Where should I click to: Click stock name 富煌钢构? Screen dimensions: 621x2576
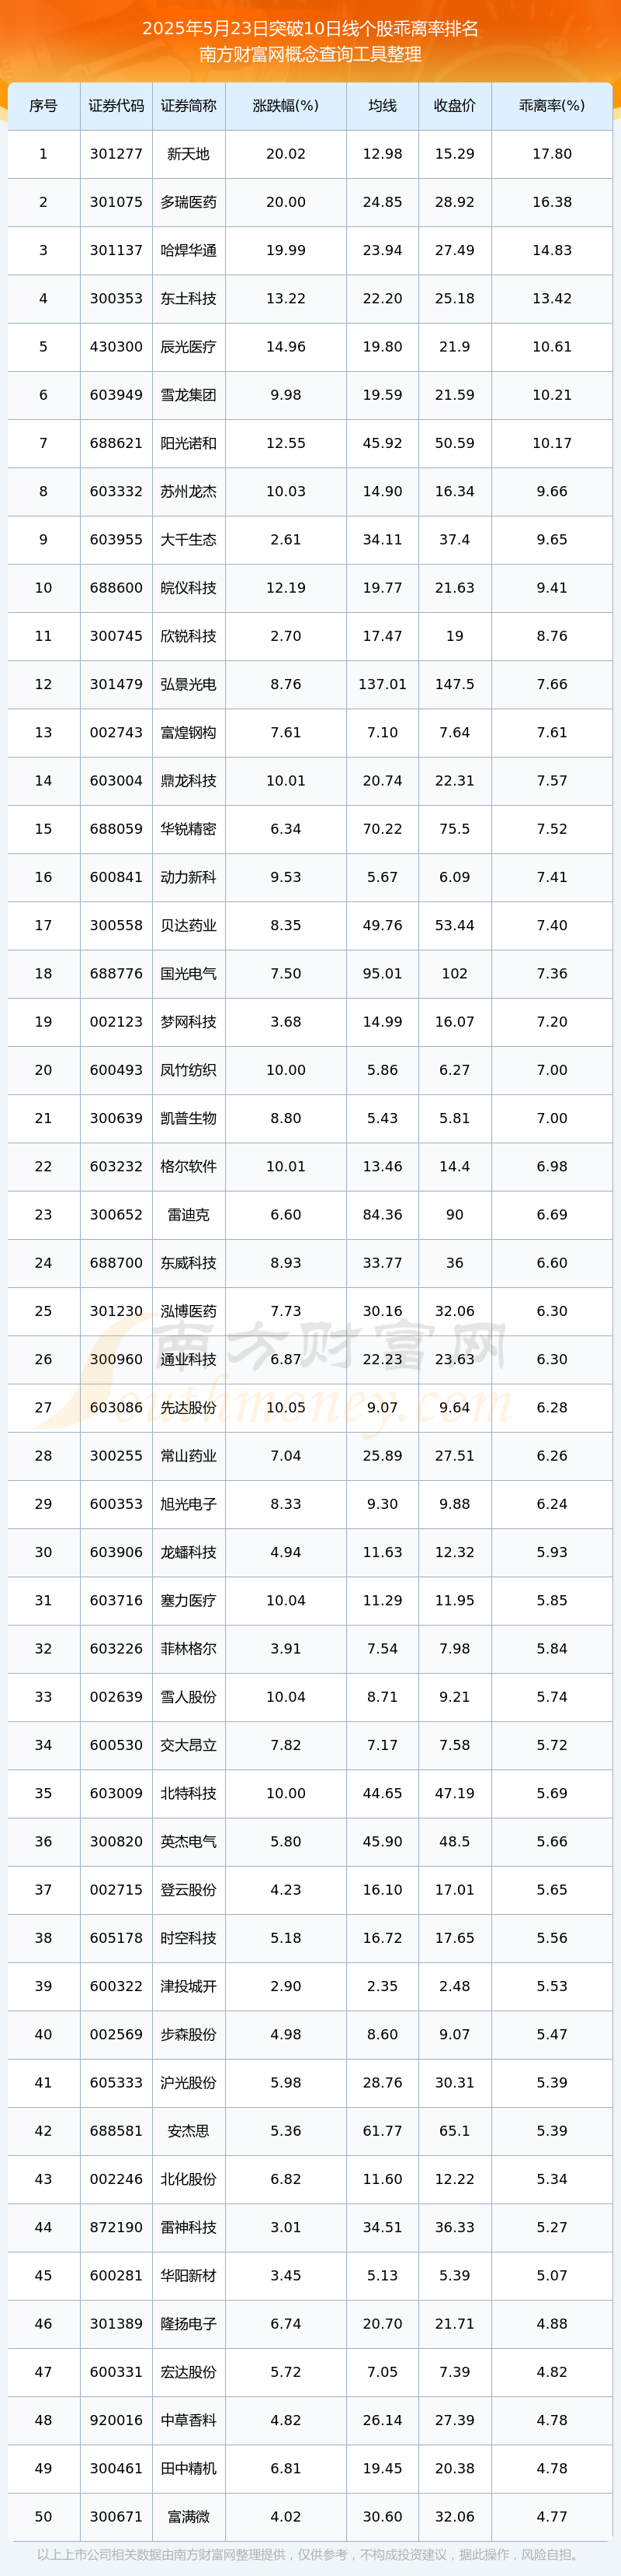(x=189, y=733)
